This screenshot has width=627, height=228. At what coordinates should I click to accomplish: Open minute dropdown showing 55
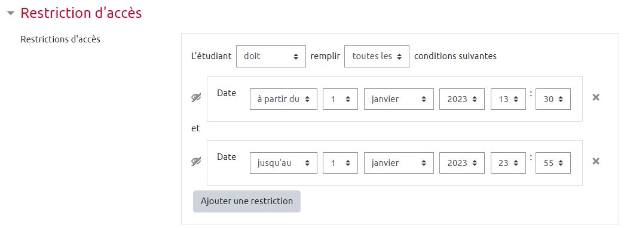(x=553, y=163)
